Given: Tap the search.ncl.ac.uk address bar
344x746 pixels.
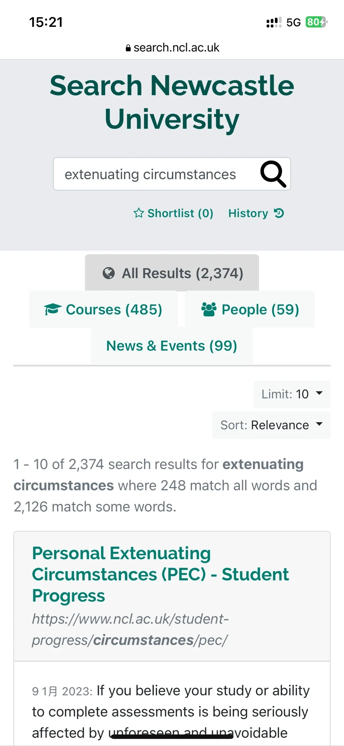Looking at the screenshot, I should pos(172,48).
